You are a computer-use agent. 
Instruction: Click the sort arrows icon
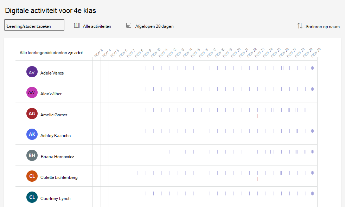(300, 26)
